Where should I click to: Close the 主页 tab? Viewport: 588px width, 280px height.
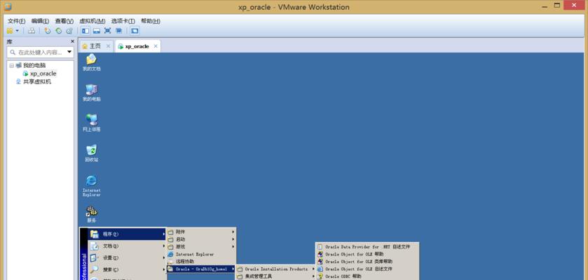pyautogui.click(x=108, y=46)
